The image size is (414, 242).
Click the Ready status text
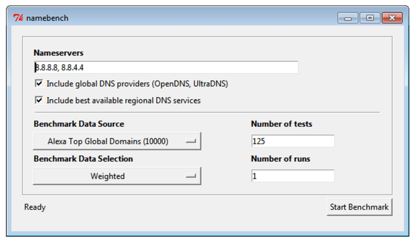tap(35, 207)
